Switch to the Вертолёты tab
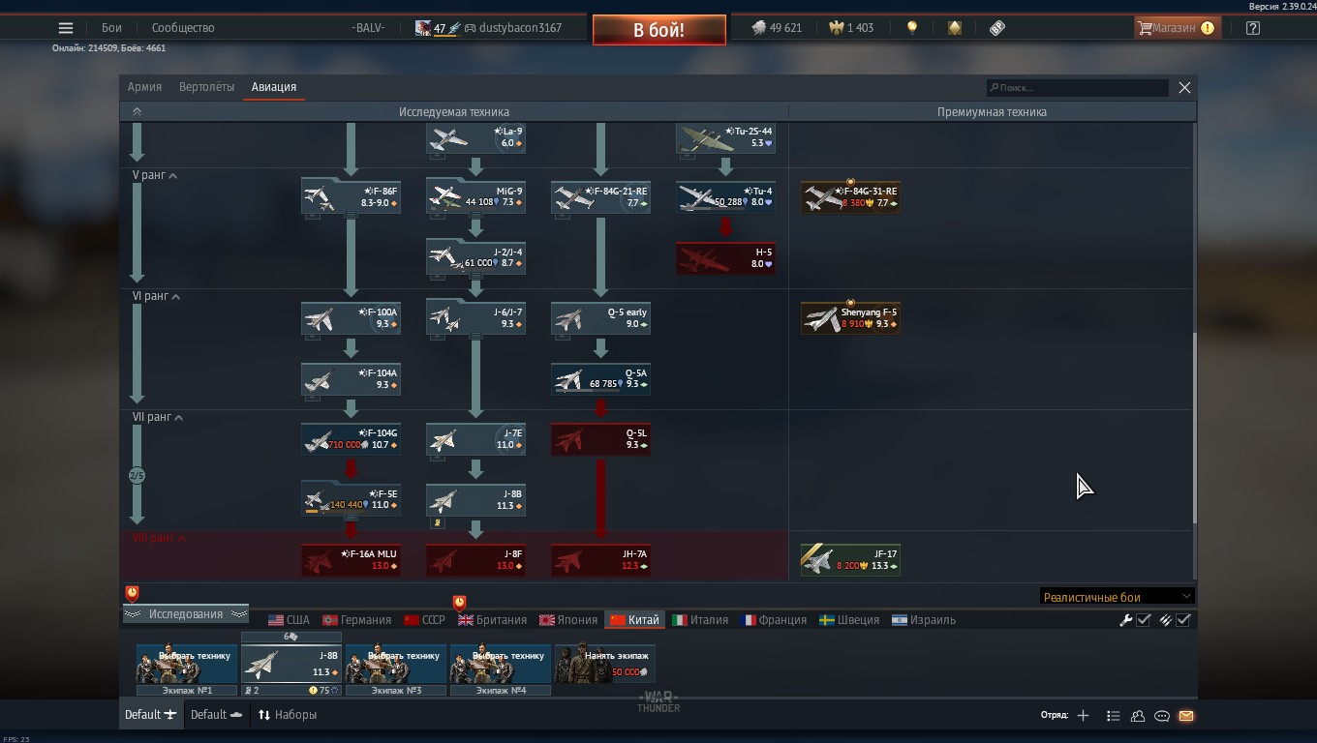This screenshot has width=1317, height=743. tap(206, 87)
